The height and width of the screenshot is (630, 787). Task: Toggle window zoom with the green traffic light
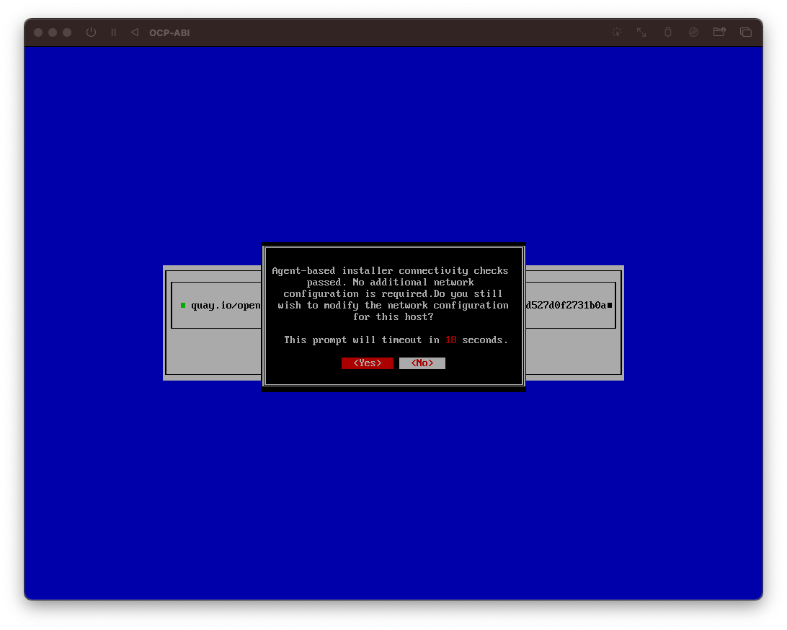(x=66, y=32)
